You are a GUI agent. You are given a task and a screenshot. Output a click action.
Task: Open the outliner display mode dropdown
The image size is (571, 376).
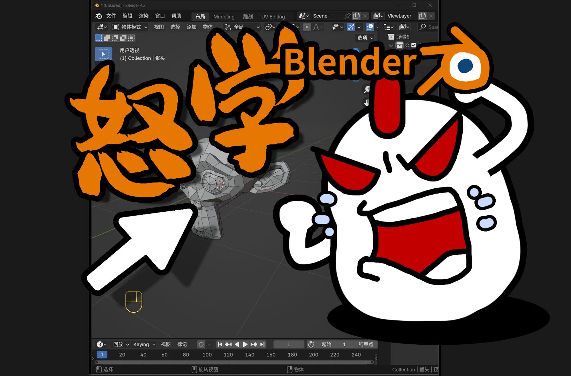pos(404,27)
